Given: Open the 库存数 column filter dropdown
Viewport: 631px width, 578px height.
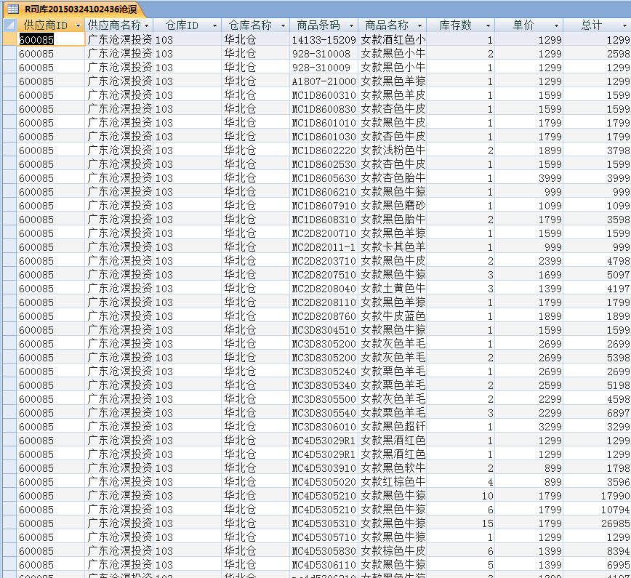Looking at the screenshot, I should coord(488,25).
